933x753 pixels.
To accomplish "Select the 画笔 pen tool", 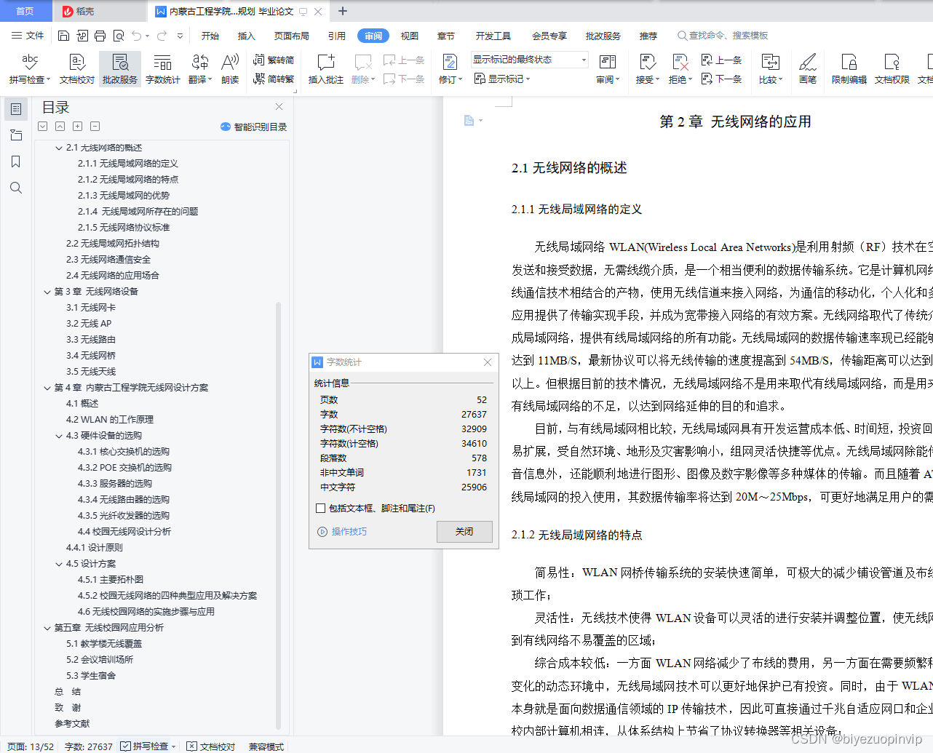I will click(x=808, y=69).
